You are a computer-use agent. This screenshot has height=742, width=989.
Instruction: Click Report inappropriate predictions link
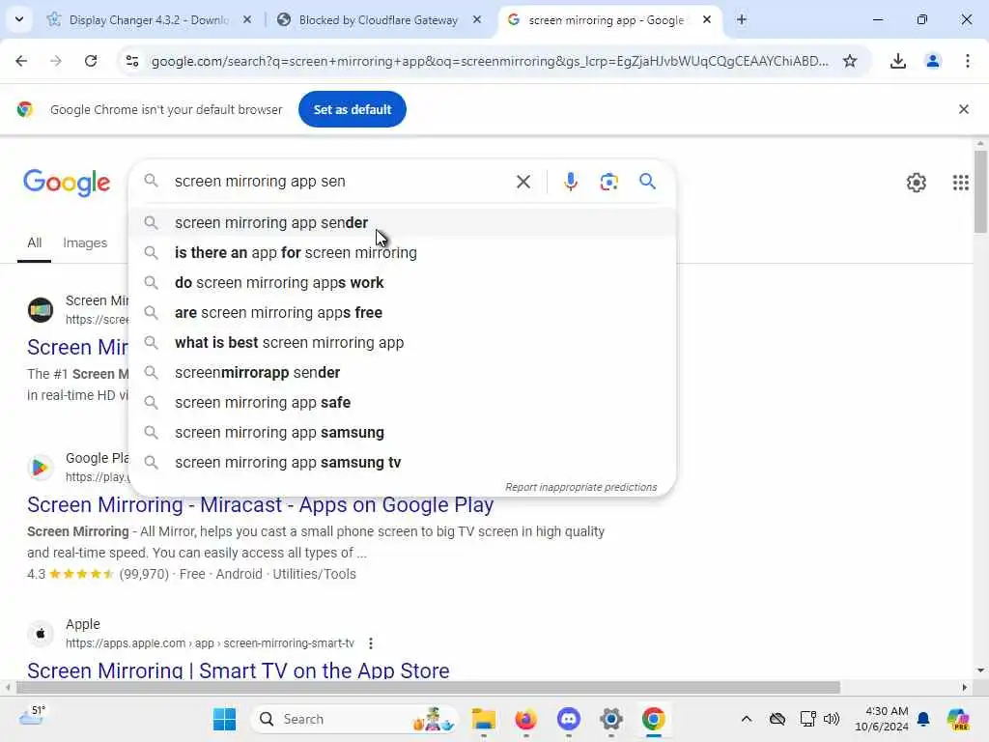(x=580, y=487)
